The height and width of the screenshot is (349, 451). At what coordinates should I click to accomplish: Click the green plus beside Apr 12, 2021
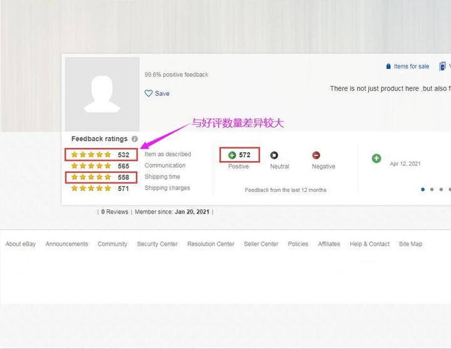pyautogui.click(x=376, y=159)
